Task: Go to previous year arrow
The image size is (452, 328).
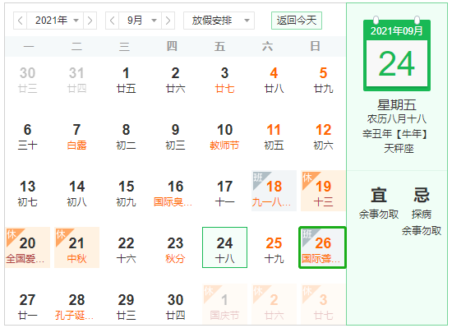Action: point(21,21)
